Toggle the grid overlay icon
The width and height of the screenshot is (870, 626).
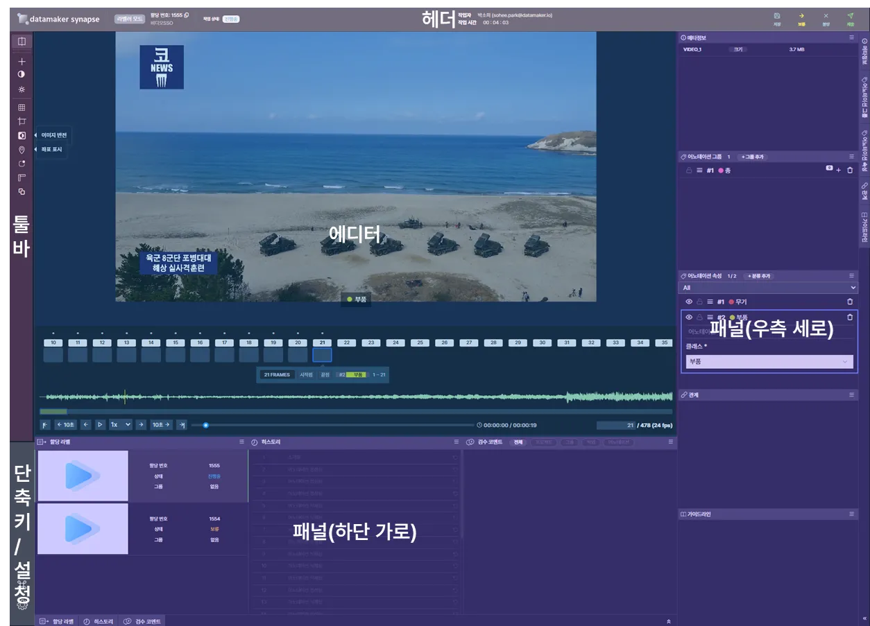coord(22,107)
